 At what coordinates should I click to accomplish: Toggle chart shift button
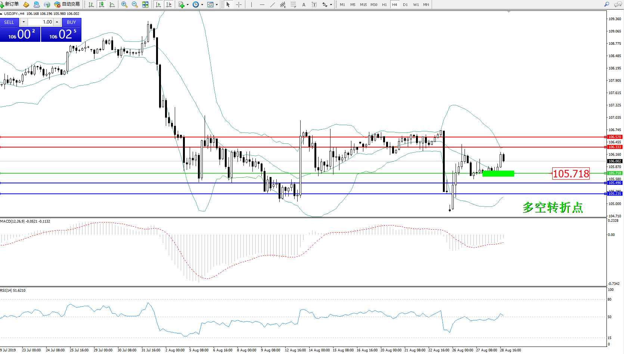(x=169, y=4)
